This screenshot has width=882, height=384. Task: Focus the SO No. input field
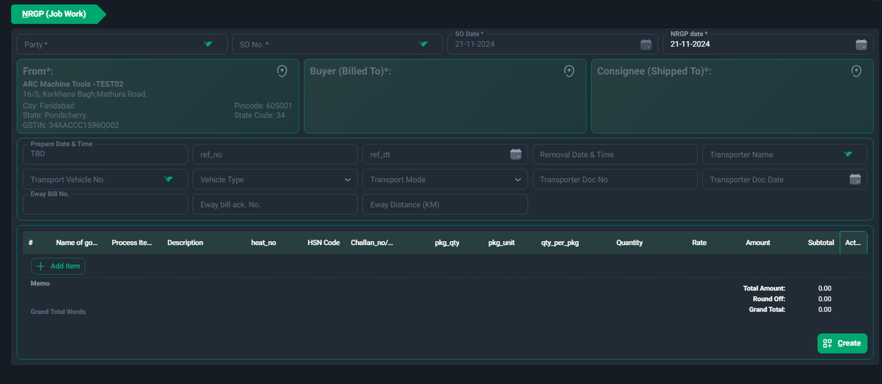[x=338, y=44]
